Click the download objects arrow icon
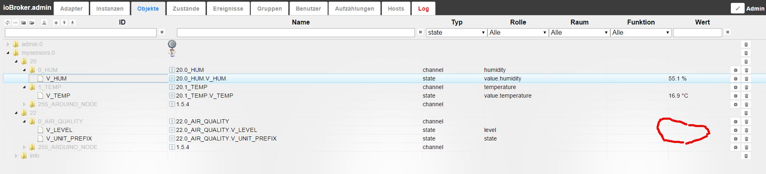Image resolution: width=766 pixels, height=174 pixels. coord(73,22)
